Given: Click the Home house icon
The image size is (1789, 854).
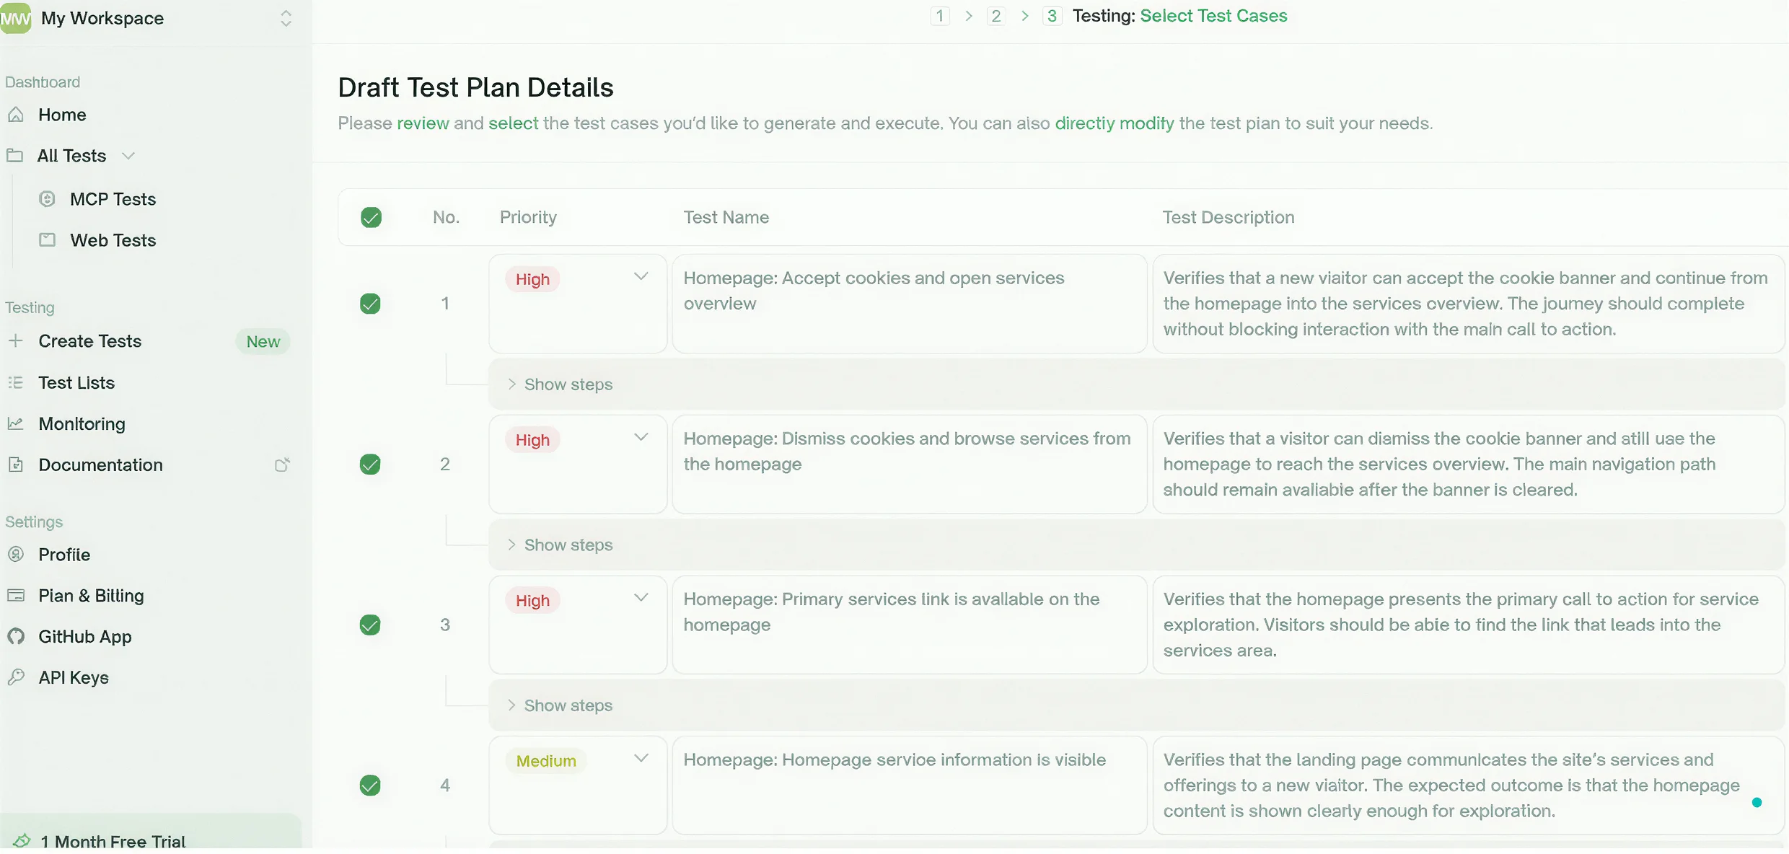Looking at the screenshot, I should (16, 115).
